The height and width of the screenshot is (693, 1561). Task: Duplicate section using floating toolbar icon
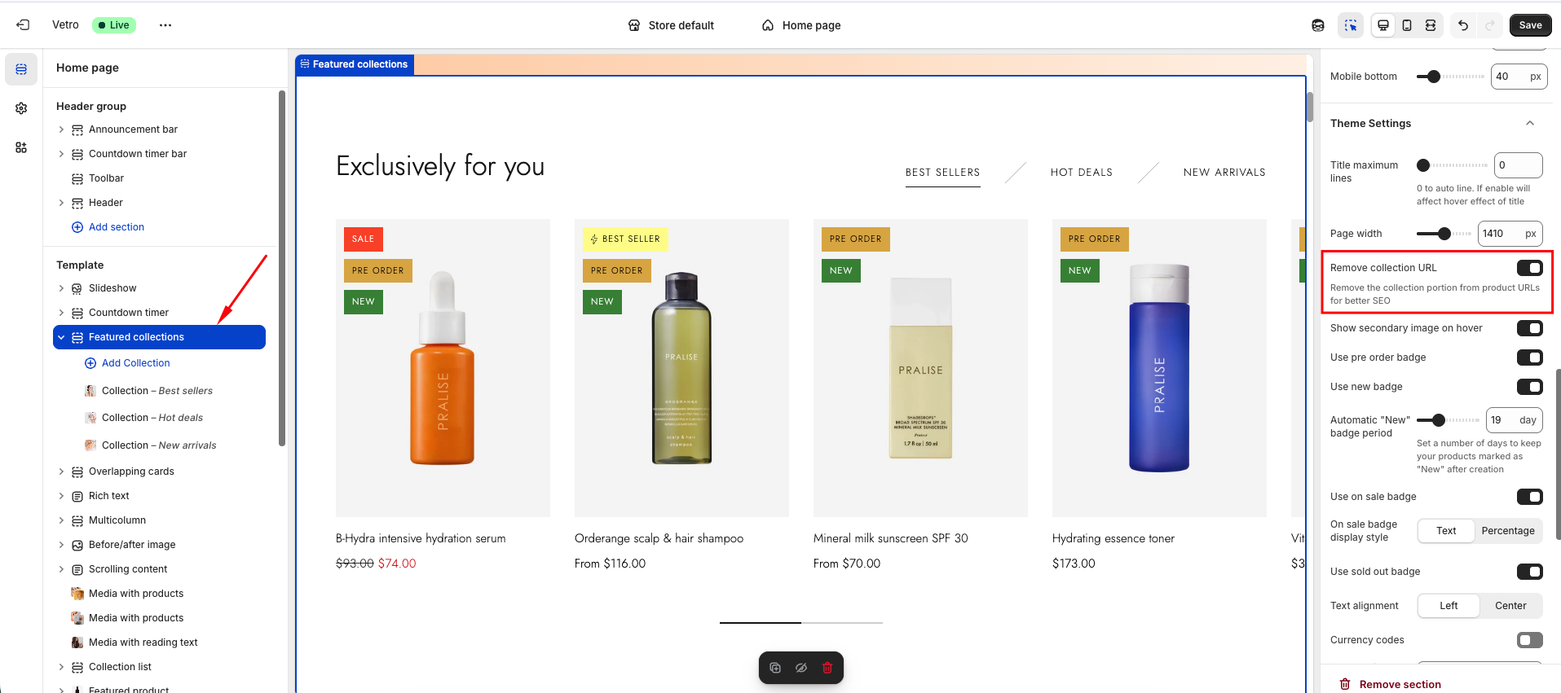pos(775,668)
